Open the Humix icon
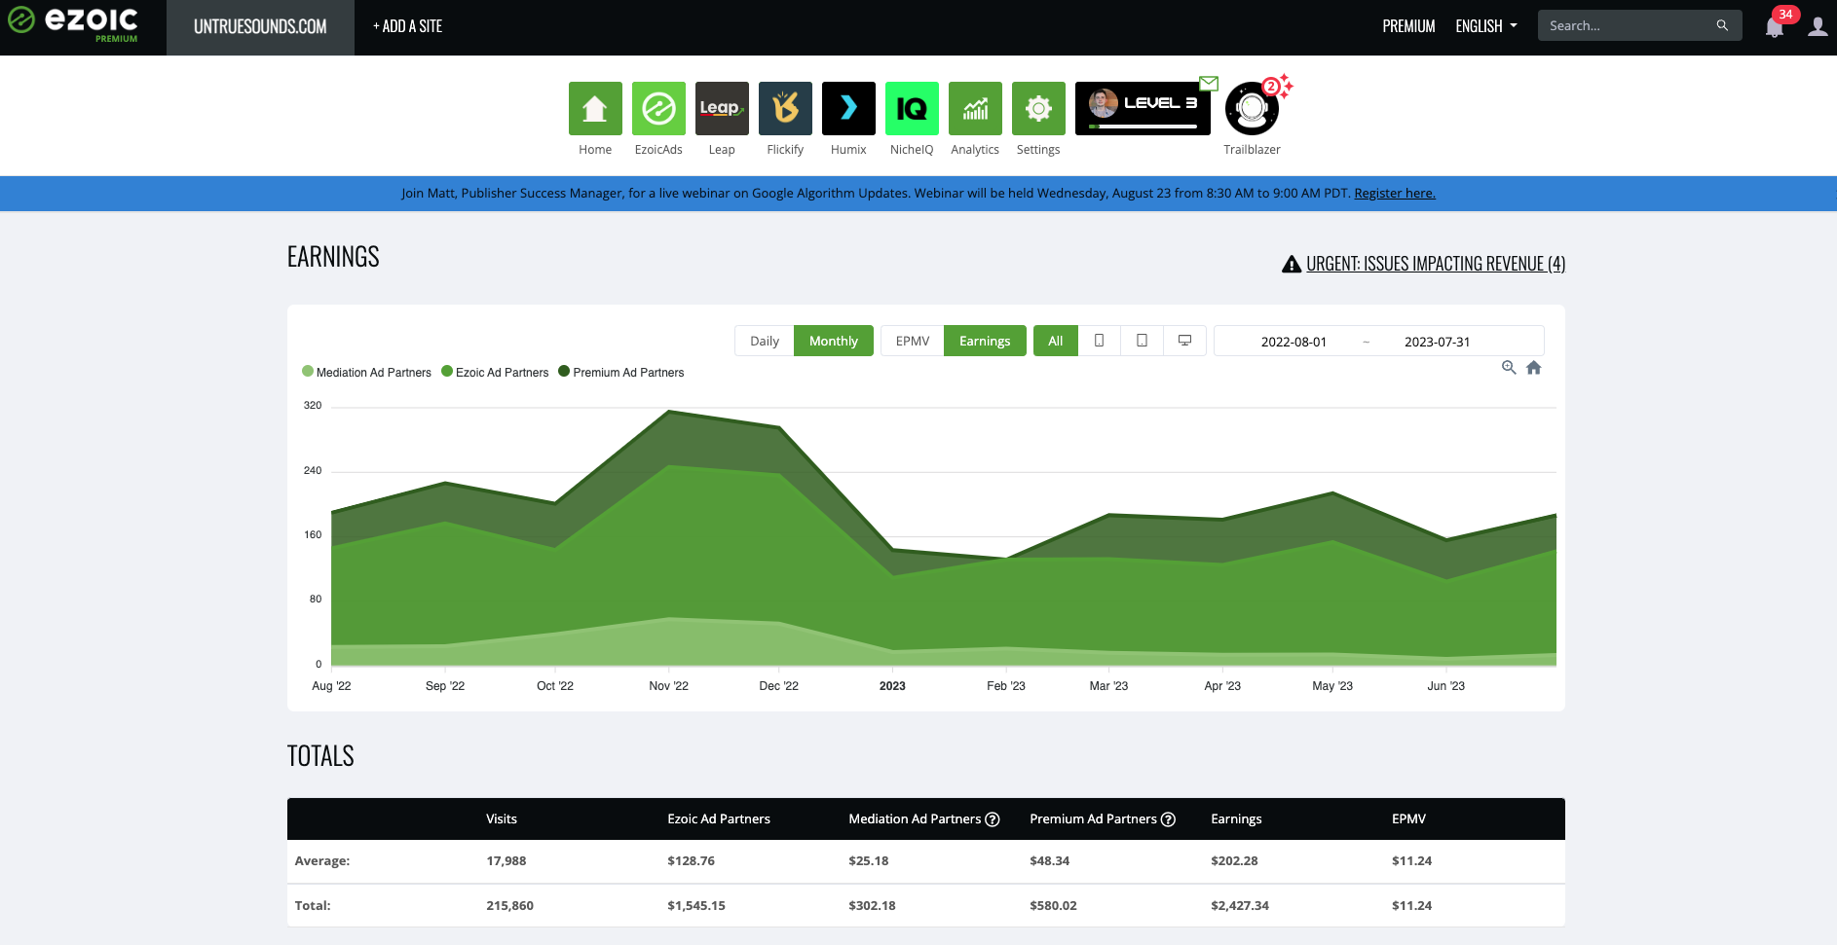Screen dimensions: 1837x945 tap(848, 108)
